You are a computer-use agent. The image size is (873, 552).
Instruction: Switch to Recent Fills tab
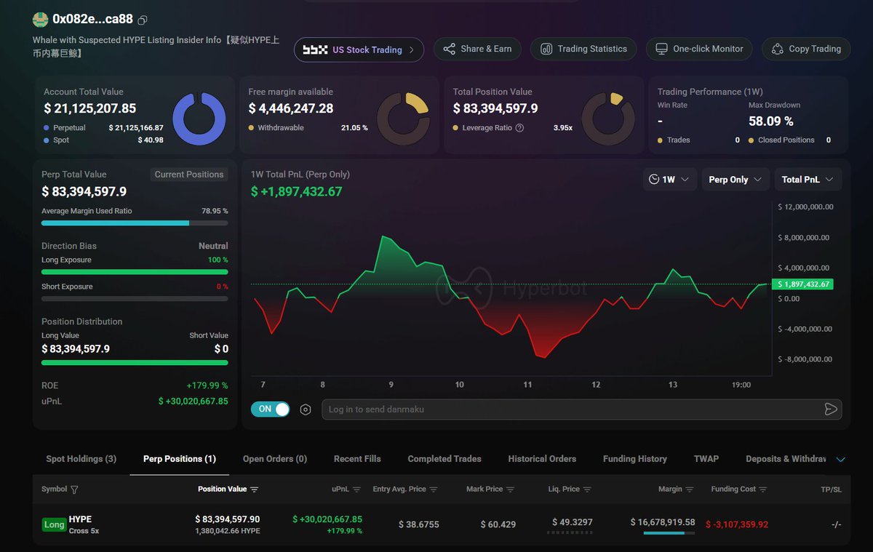point(357,459)
